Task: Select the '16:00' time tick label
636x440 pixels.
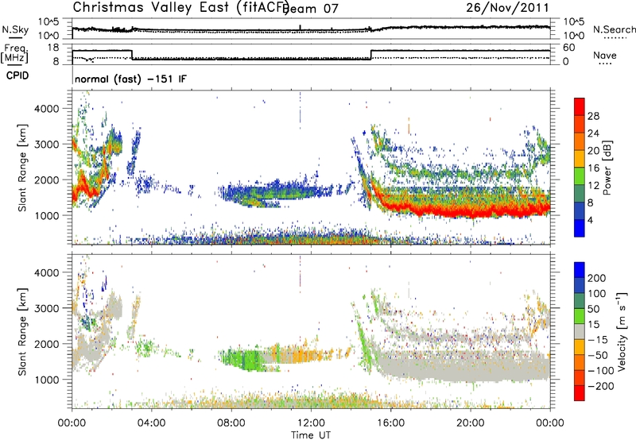Action: [390, 423]
